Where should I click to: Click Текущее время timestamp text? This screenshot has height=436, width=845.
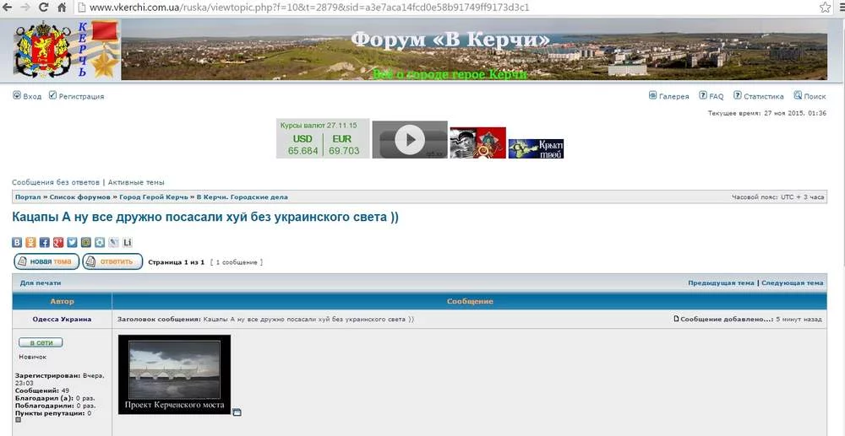pyautogui.click(x=767, y=114)
